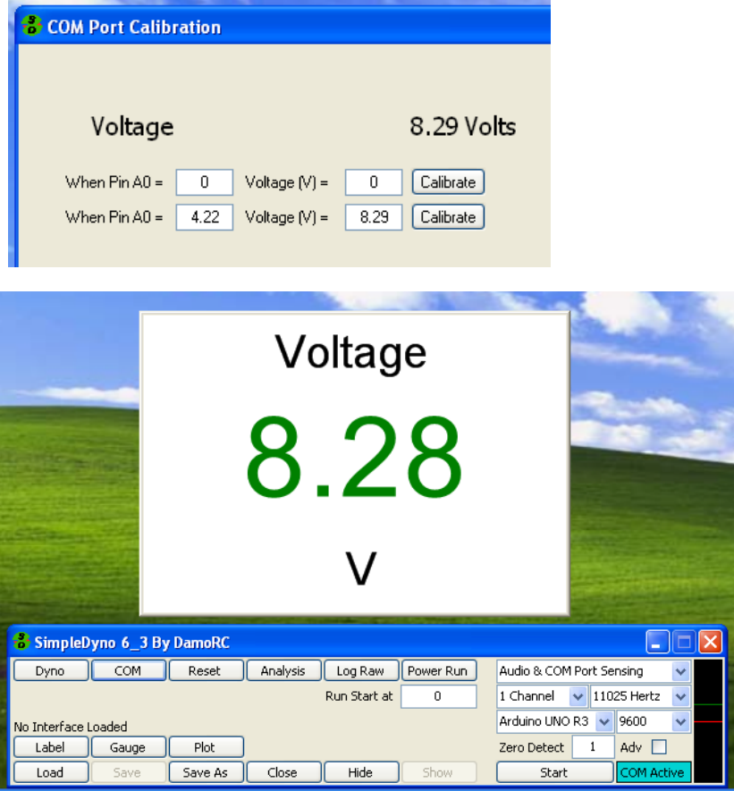Click the Close interface button
The height and width of the screenshot is (791, 734).
click(x=283, y=772)
